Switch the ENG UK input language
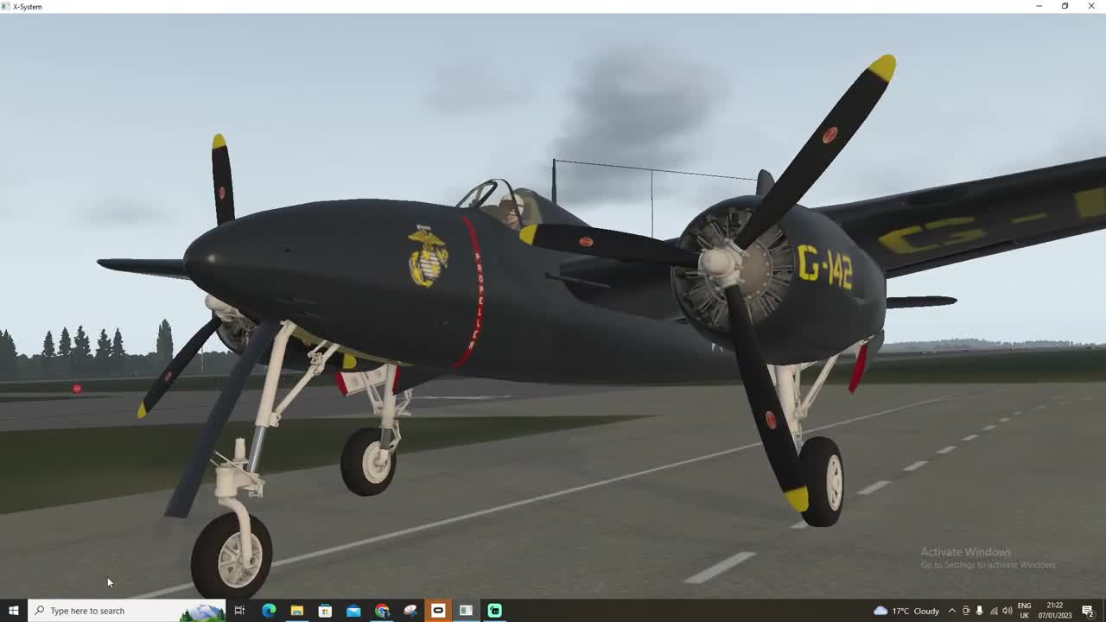 pos(1025,611)
